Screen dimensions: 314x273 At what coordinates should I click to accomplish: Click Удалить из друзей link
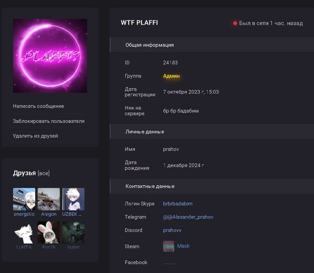point(36,136)
